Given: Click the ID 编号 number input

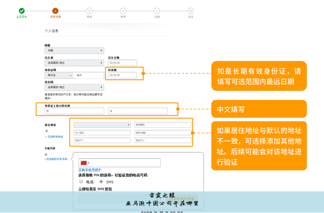Looking at the screenshot, I should coord(89,75).
